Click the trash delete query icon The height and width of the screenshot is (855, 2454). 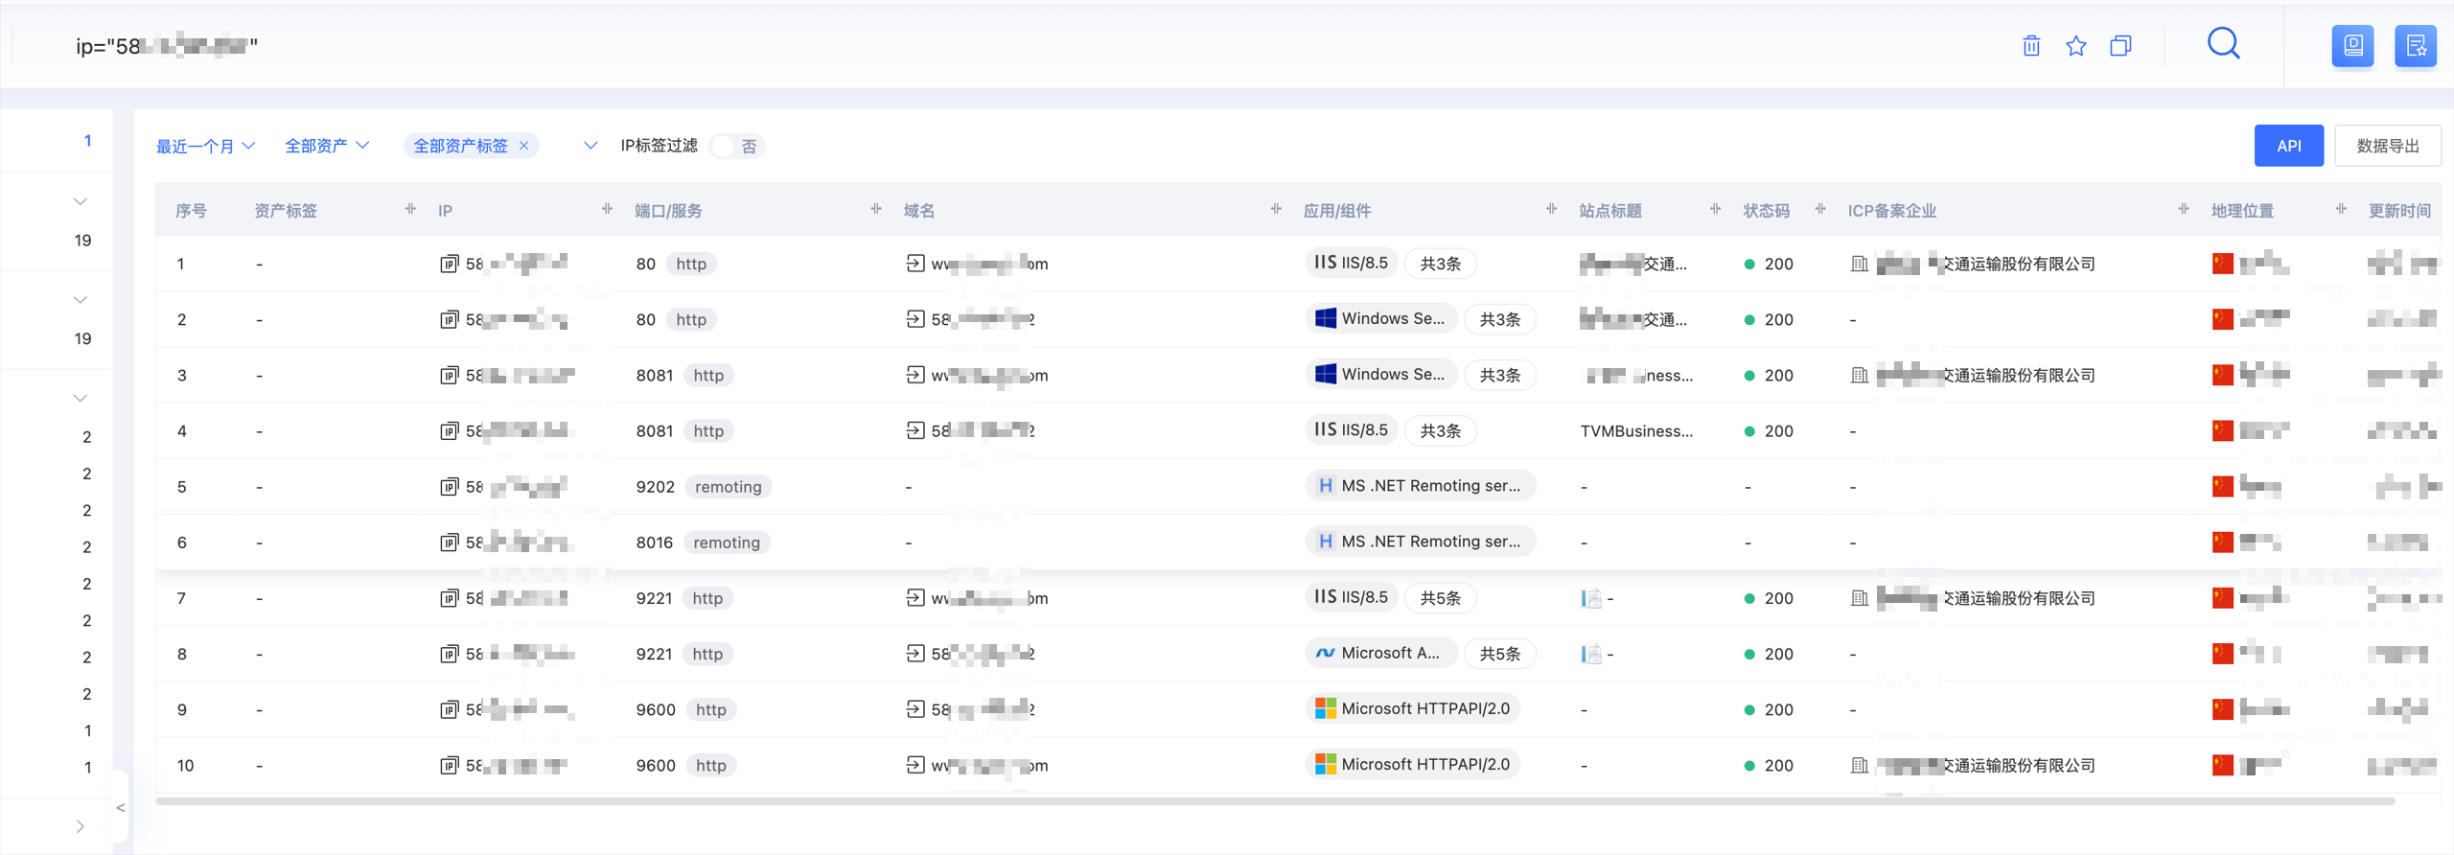(2031, 46)
